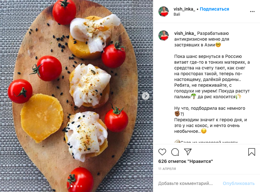Open the vish_inka_ username link in the header

coord(184,9)
